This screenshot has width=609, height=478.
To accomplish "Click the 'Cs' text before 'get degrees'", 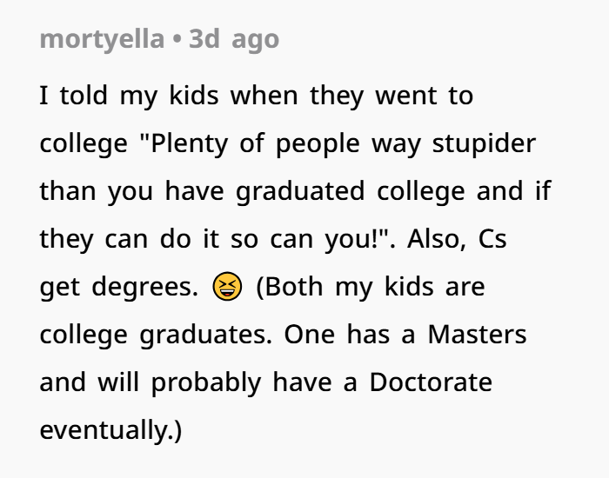I will (x=492, y=239).
